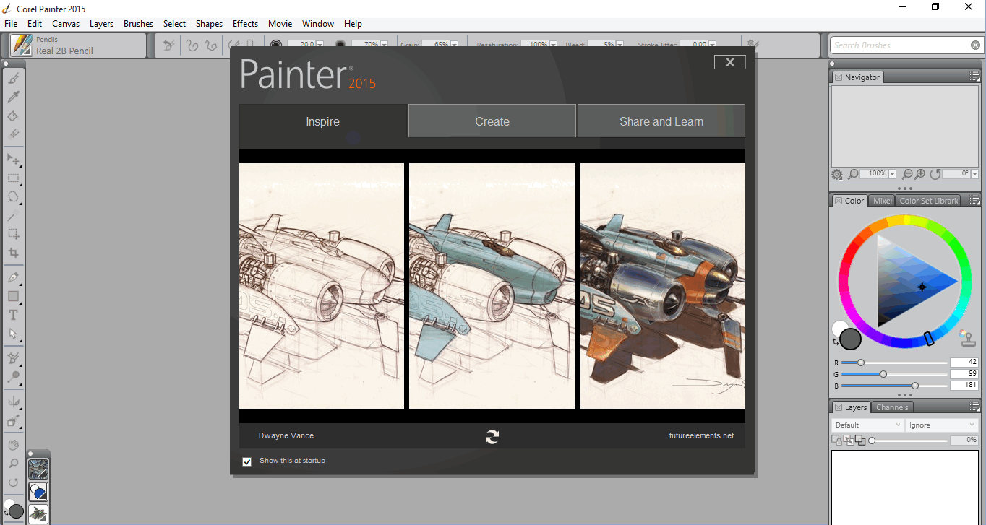Click the refresh artwork icon in welcome dialog
The width and height of the screenshot is (986, 525).
pyautogui.click(x=492, y=436)
